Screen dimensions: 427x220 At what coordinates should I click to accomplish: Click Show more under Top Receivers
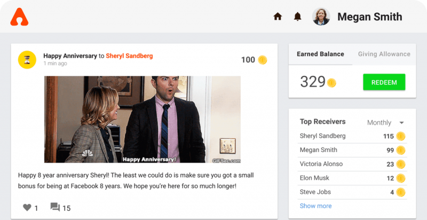point(315,206)
